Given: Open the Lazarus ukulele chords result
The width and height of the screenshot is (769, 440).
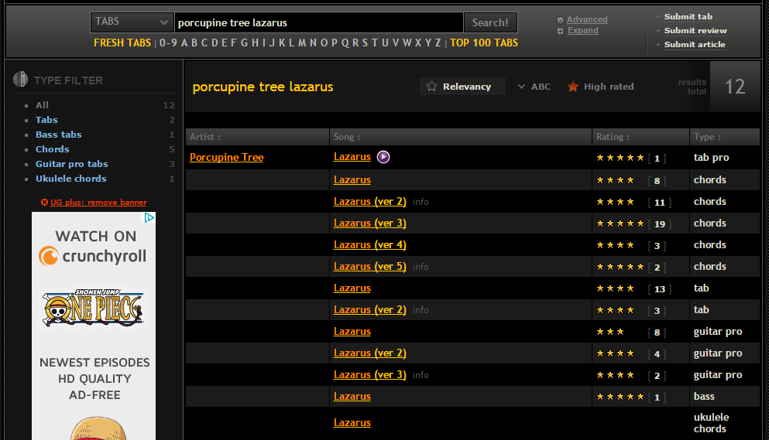Looking at the screenshot, I should (x=352, y=422).
